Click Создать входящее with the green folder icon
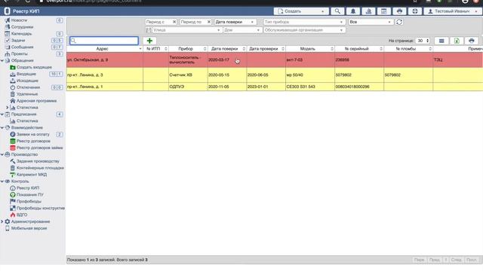The image size is (483, 271). pyautogui.click(x=34, y=67)
